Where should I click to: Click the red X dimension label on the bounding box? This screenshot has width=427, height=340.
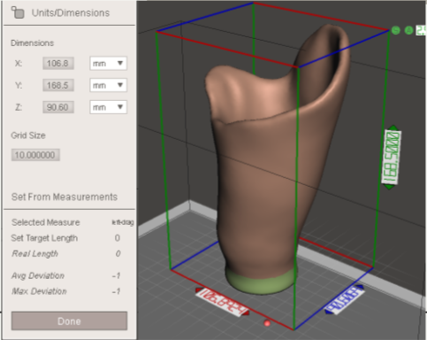(222, 302)
